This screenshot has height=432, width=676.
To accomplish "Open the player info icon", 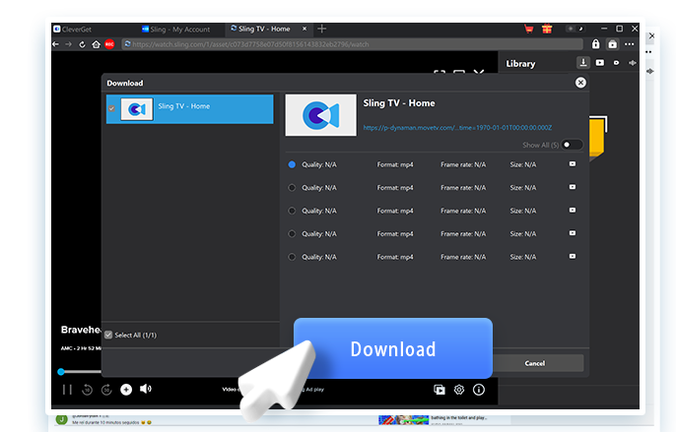I will click(479, 390).
